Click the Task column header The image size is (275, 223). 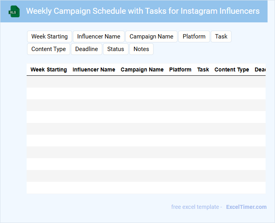(203, 69)
